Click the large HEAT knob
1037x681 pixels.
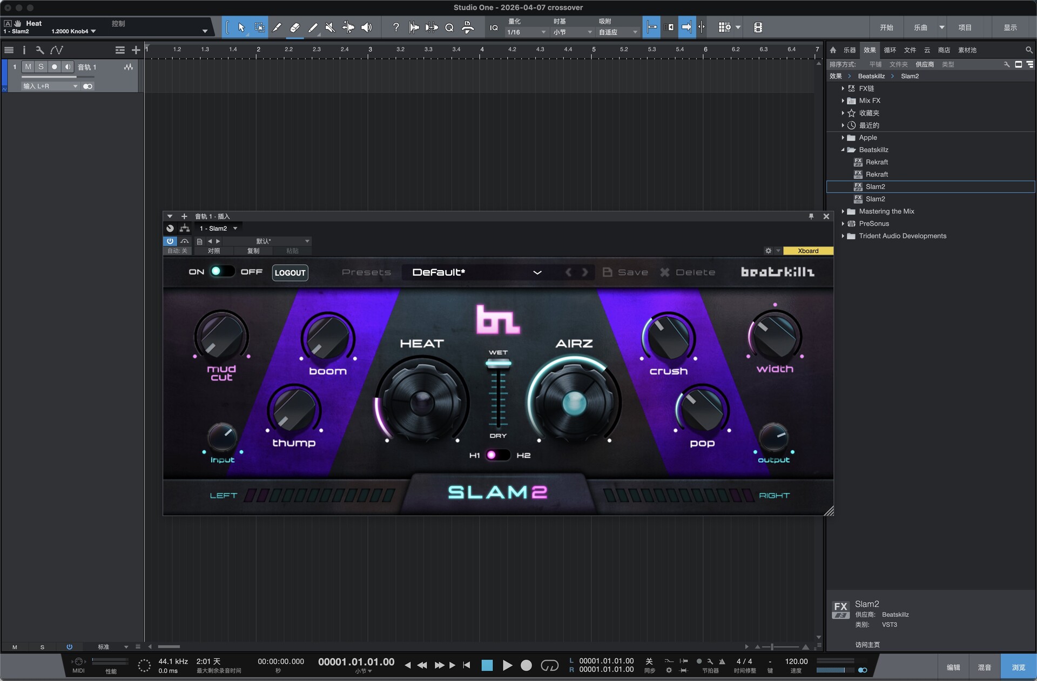click(x=422, y=402)
